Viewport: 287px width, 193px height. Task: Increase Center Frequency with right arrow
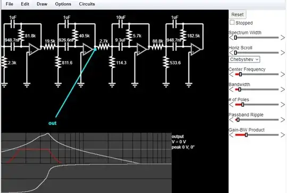pyautogui.click(x=283, y=74)
